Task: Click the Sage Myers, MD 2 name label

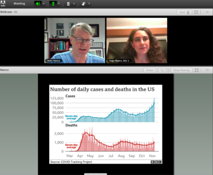Action: (x=119, y=61)
